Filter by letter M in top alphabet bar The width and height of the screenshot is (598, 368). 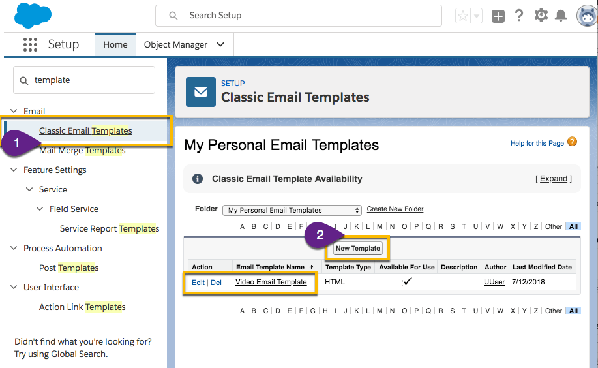click(x=380, y=227)
